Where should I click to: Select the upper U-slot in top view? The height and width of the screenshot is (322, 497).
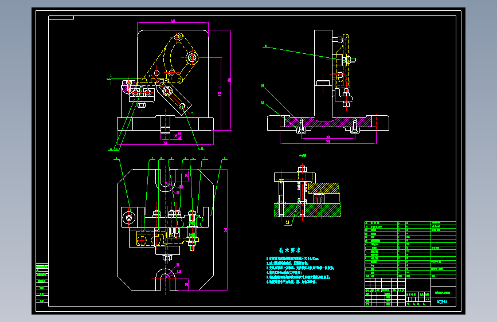(165, 181)
